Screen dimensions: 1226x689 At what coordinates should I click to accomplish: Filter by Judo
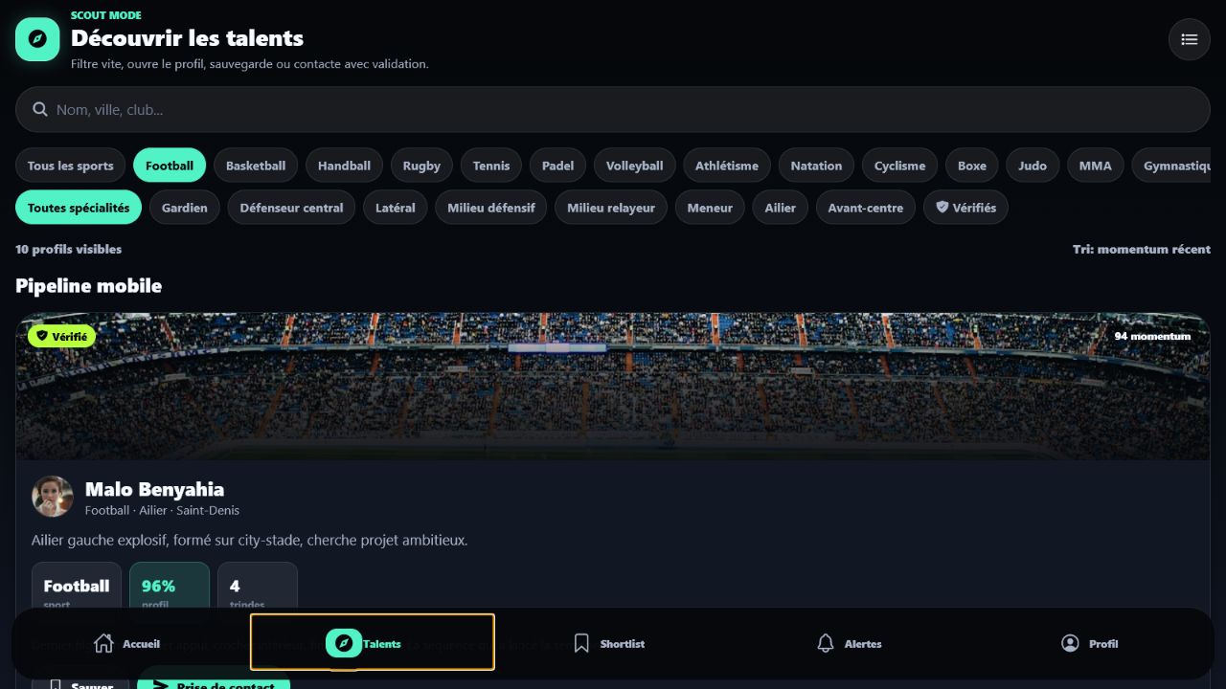1033,166
